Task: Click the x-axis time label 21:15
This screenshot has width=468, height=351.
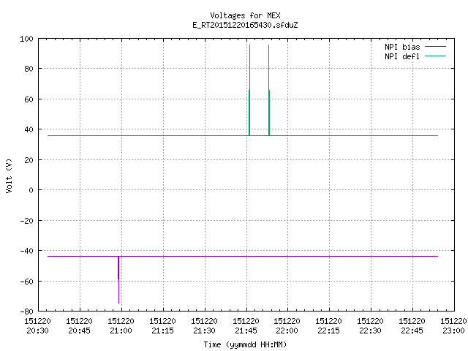Action: click(162, 331)
